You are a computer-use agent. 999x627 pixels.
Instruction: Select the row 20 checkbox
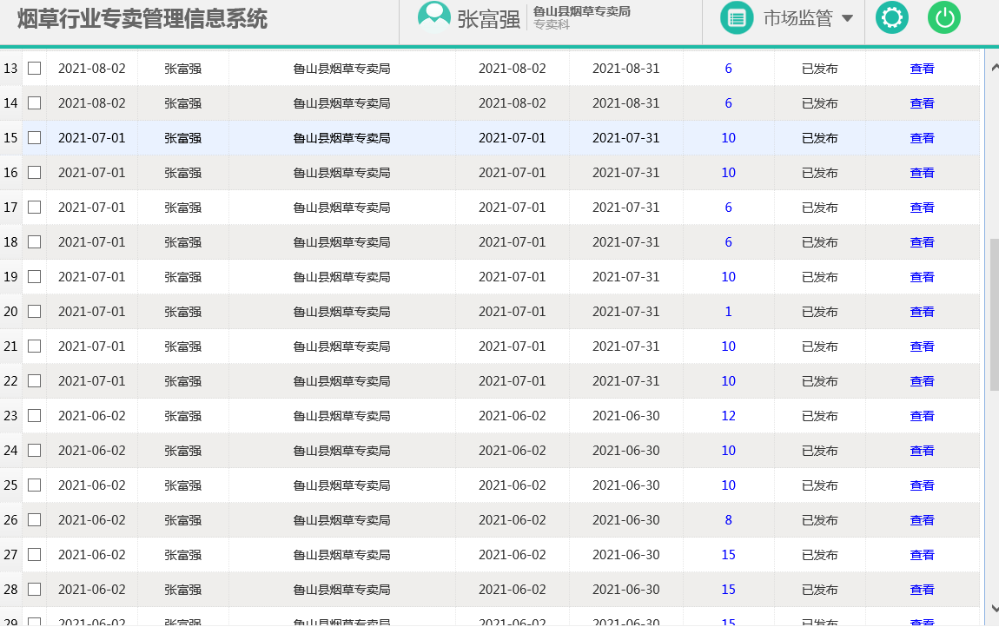(x=35, y=312)
